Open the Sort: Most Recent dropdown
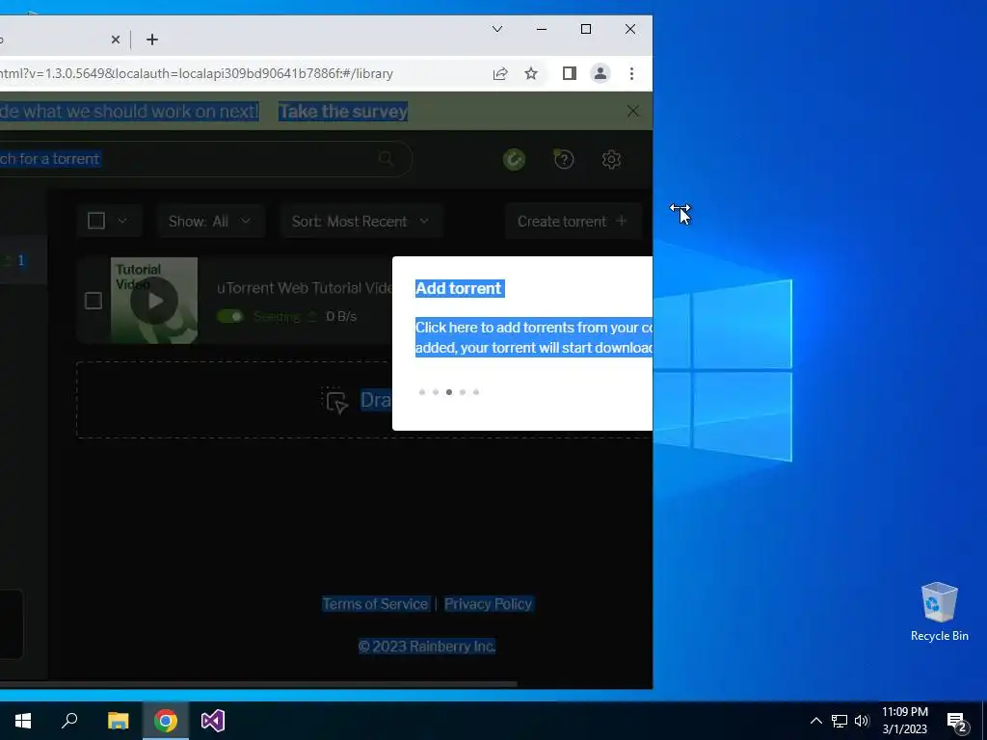Viewport: 987px width, 740px height. [361, 222]
